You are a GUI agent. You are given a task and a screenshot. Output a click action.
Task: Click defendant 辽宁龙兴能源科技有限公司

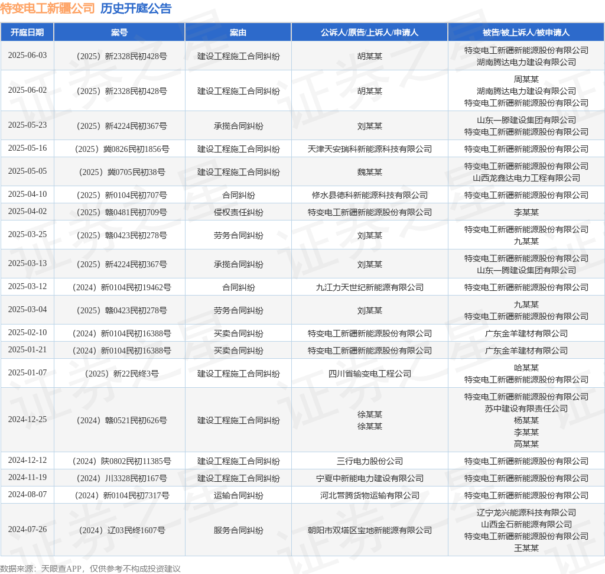point(526,513)
